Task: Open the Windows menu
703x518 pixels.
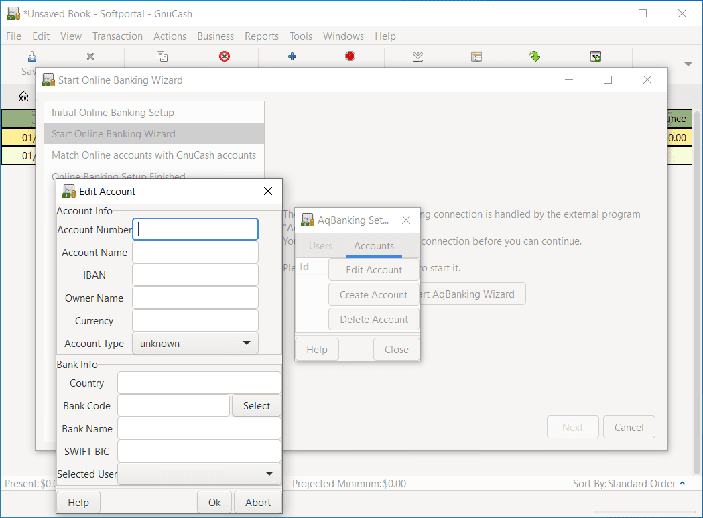Action: coord(343,36)
